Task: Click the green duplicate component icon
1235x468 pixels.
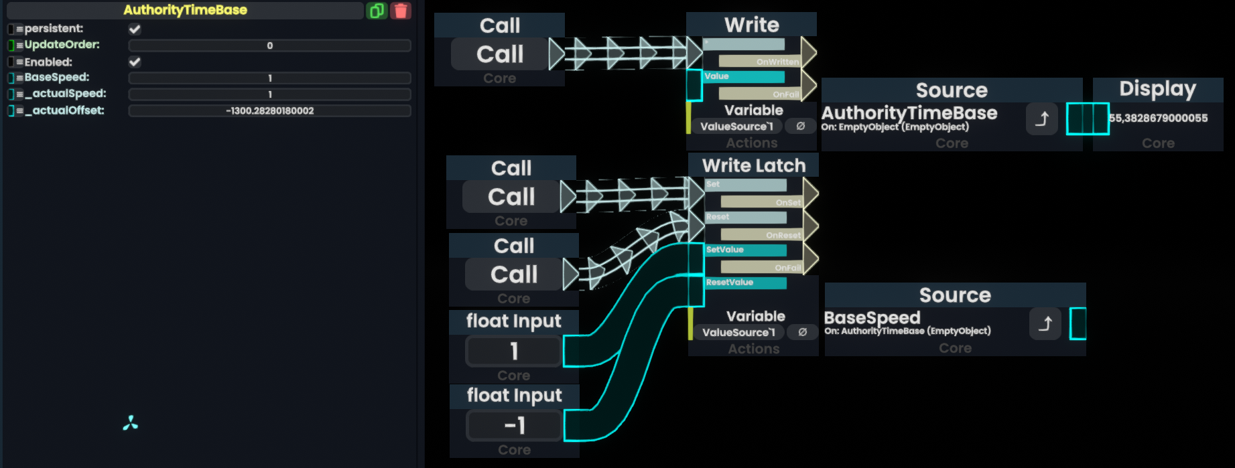Action: pos(377,11)
